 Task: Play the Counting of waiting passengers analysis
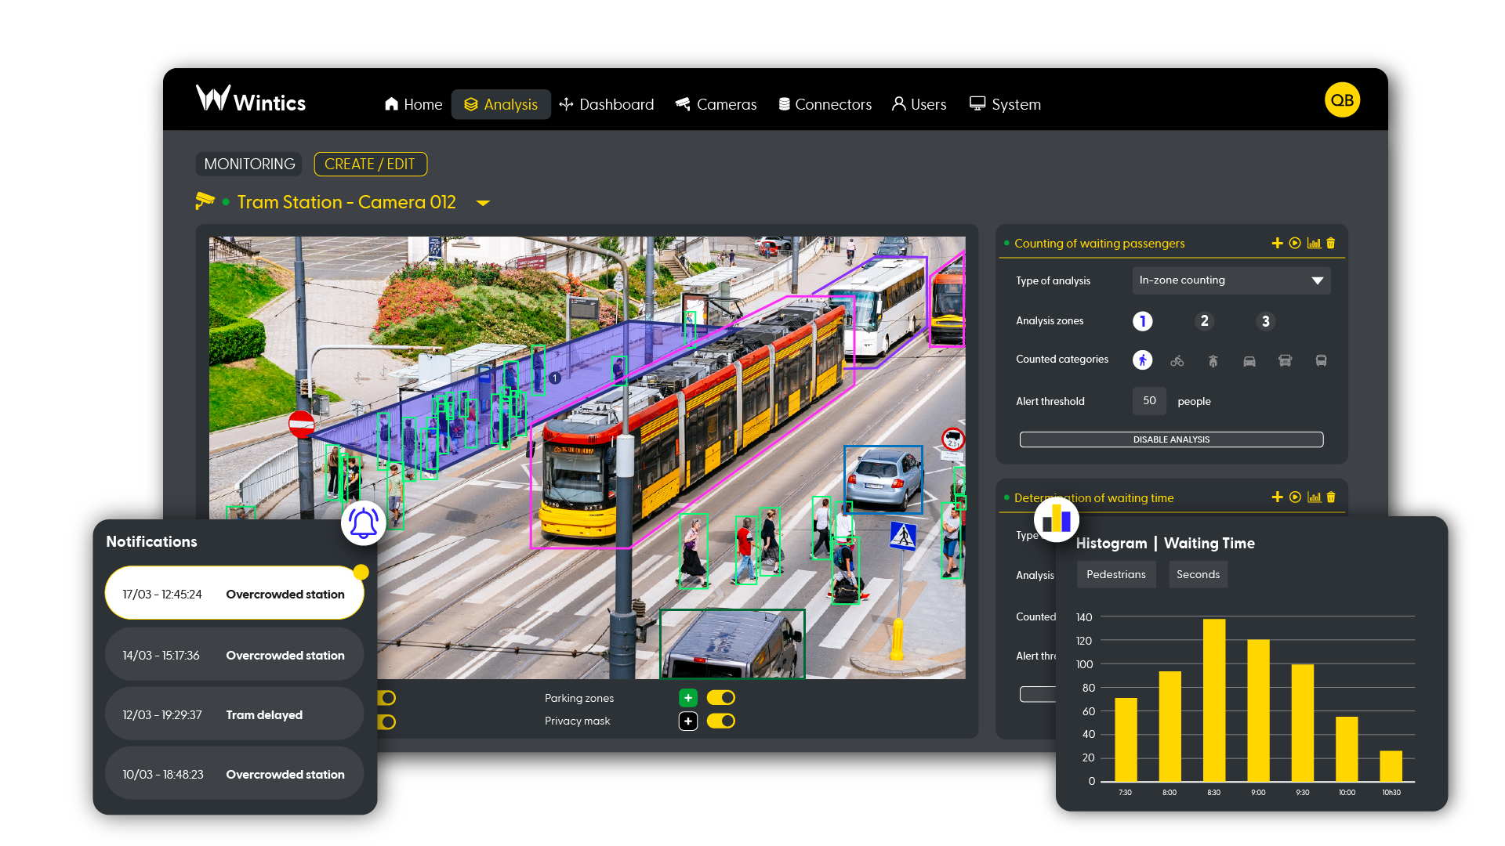[x=1295, y=244]
